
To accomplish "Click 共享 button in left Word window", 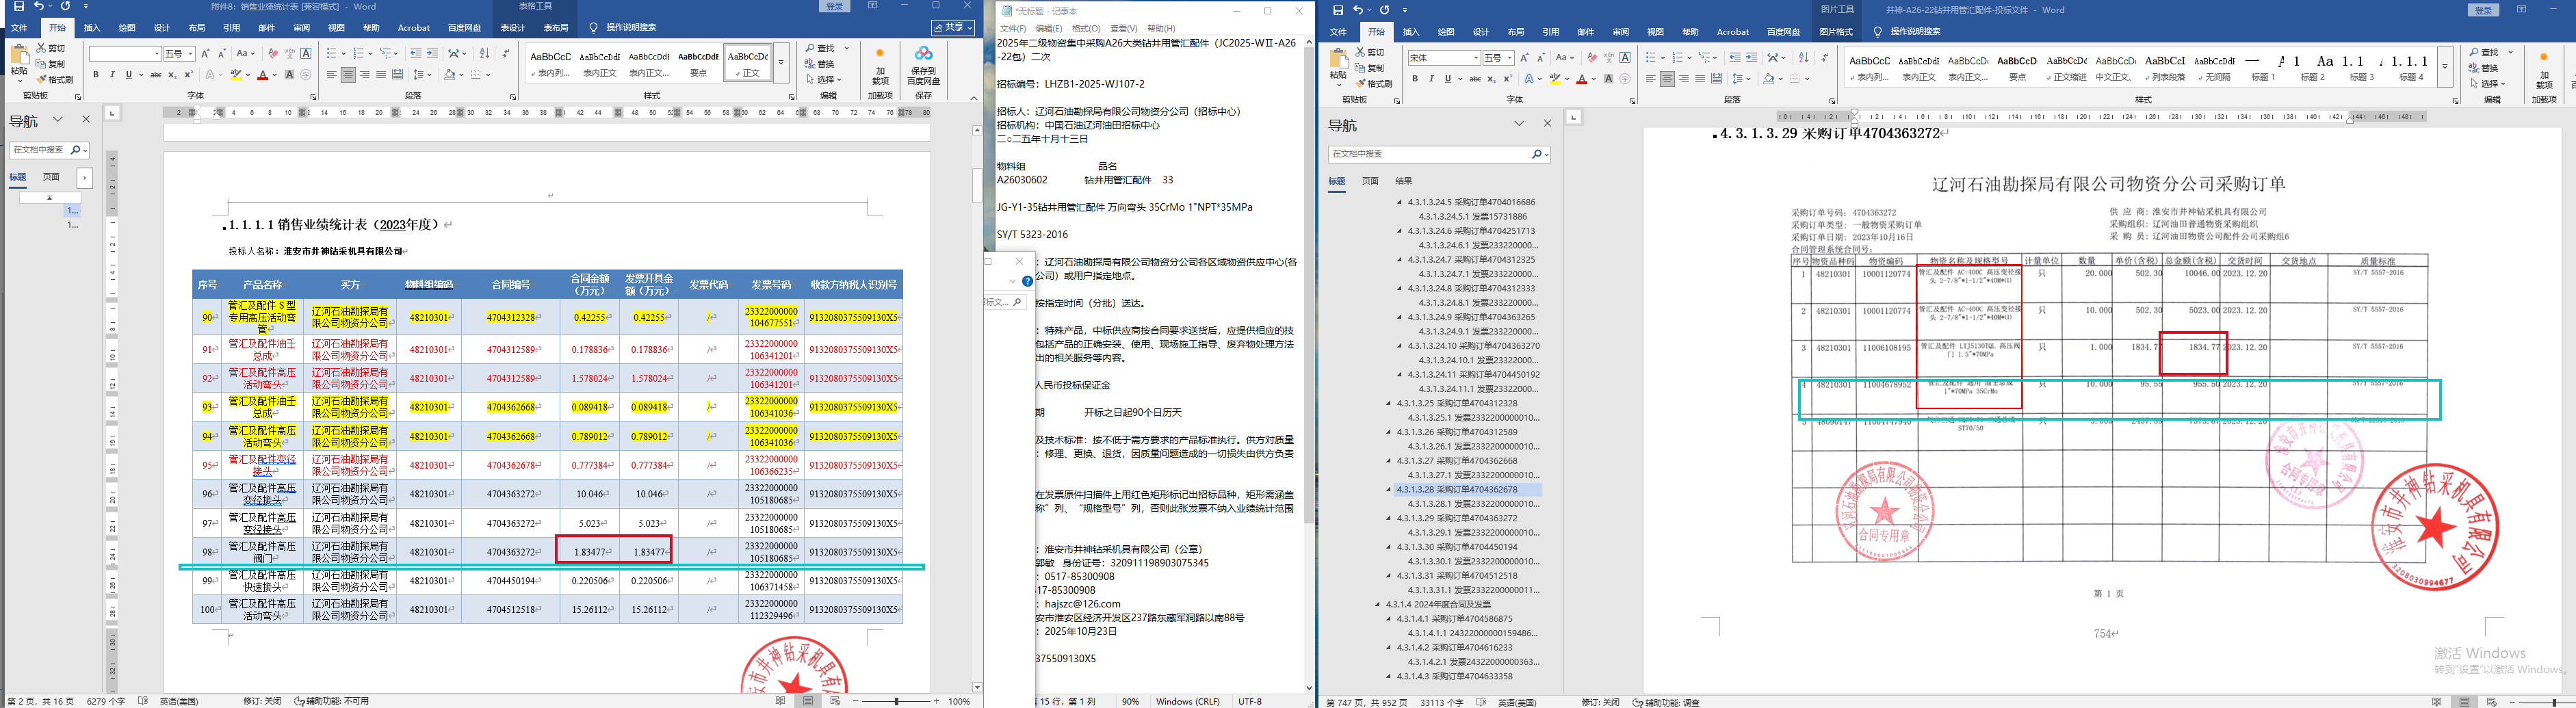I will (954, 28).
